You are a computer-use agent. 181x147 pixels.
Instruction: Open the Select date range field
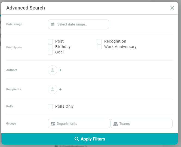78,24
